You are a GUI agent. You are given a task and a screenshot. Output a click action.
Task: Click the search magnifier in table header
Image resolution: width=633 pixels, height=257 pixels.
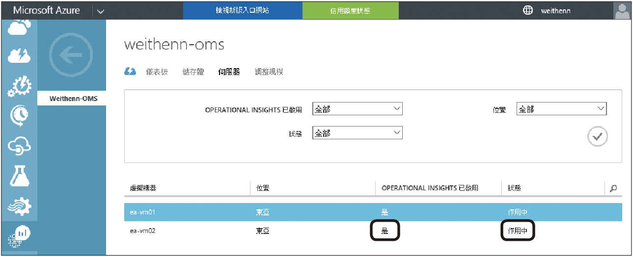coord(613,188)
